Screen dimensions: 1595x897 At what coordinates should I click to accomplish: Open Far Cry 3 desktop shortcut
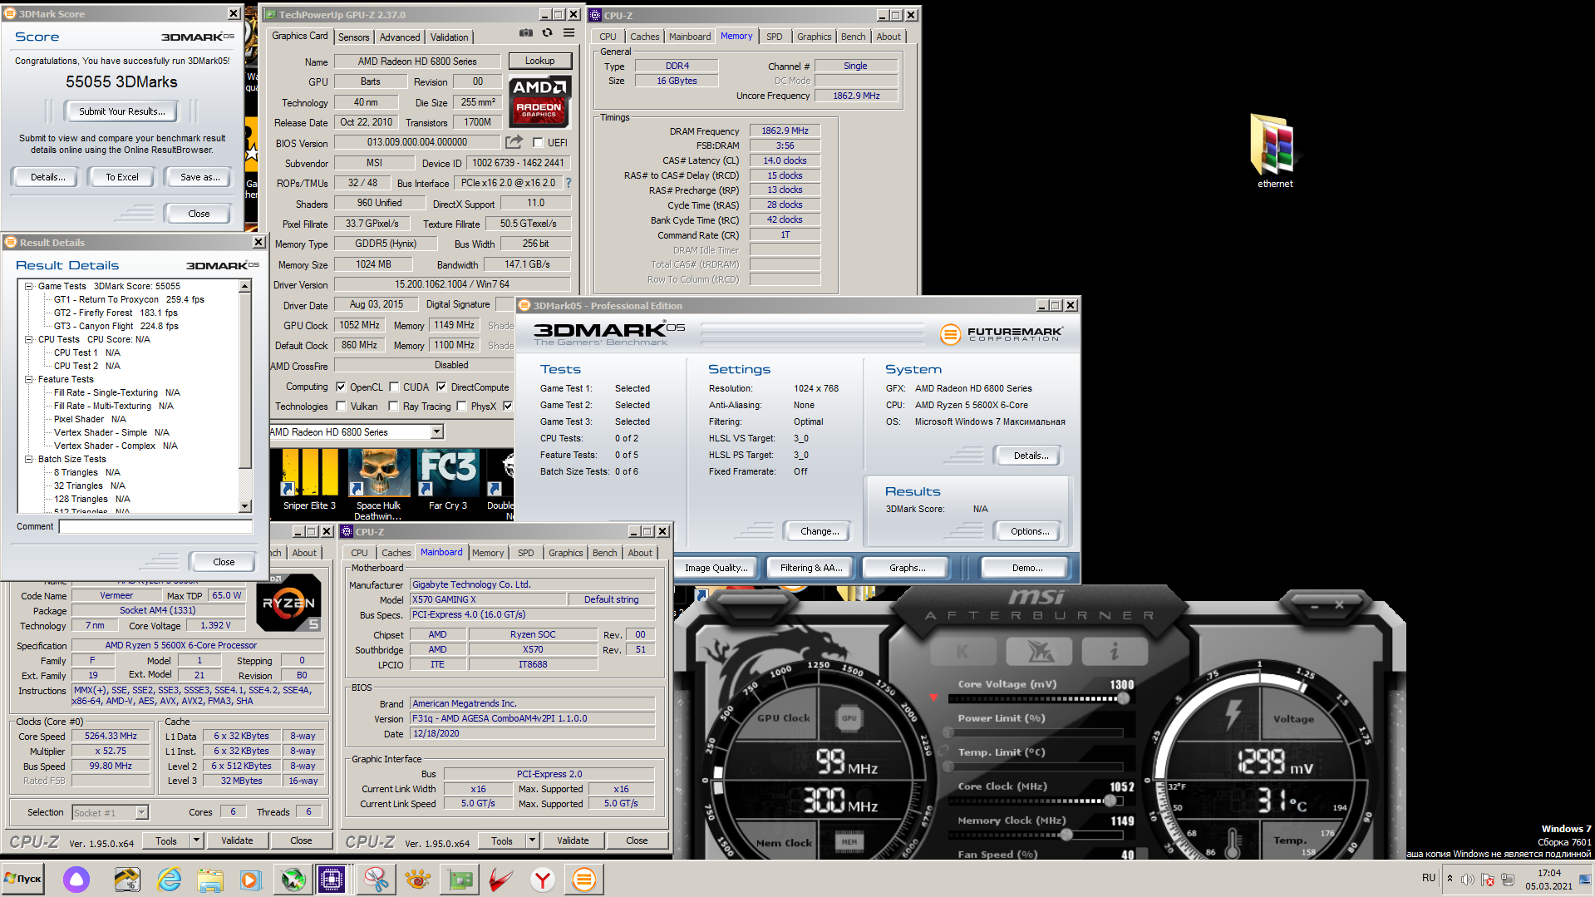[x=448, y=480]
